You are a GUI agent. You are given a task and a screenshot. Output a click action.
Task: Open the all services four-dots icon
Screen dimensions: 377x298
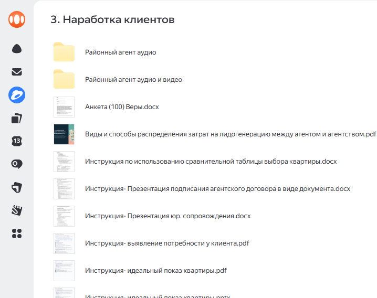click(17, 233)
